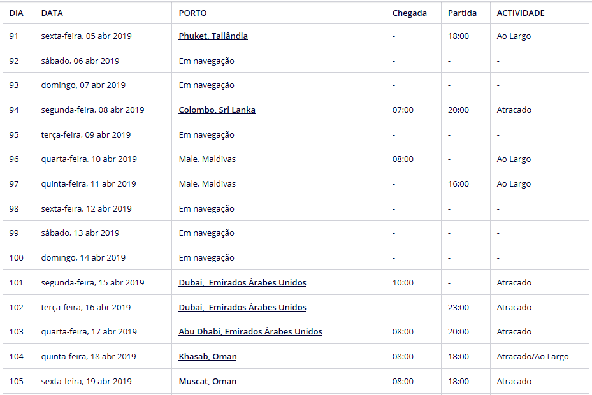Click the Partida column header
This screenshot has width=592, height=395.
[x=462, y=13]
